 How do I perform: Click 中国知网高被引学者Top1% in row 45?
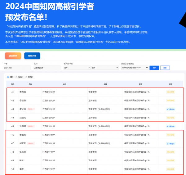(137, 126)
